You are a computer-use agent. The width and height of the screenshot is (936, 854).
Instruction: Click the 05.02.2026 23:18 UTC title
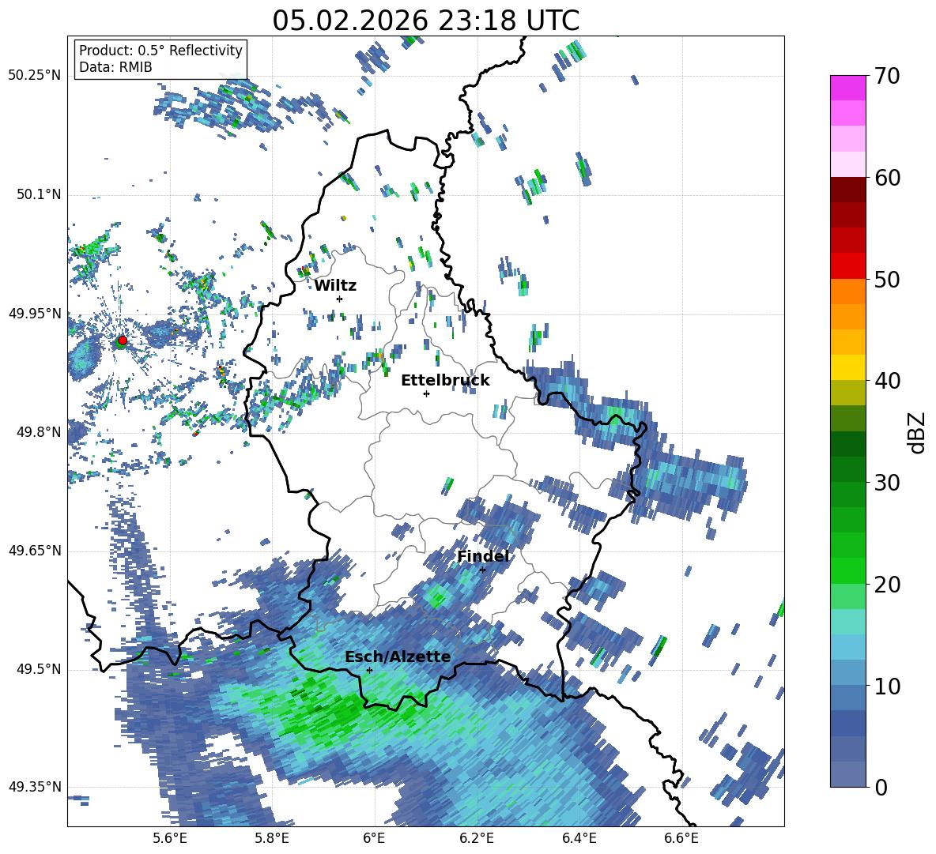pos(425,21)
